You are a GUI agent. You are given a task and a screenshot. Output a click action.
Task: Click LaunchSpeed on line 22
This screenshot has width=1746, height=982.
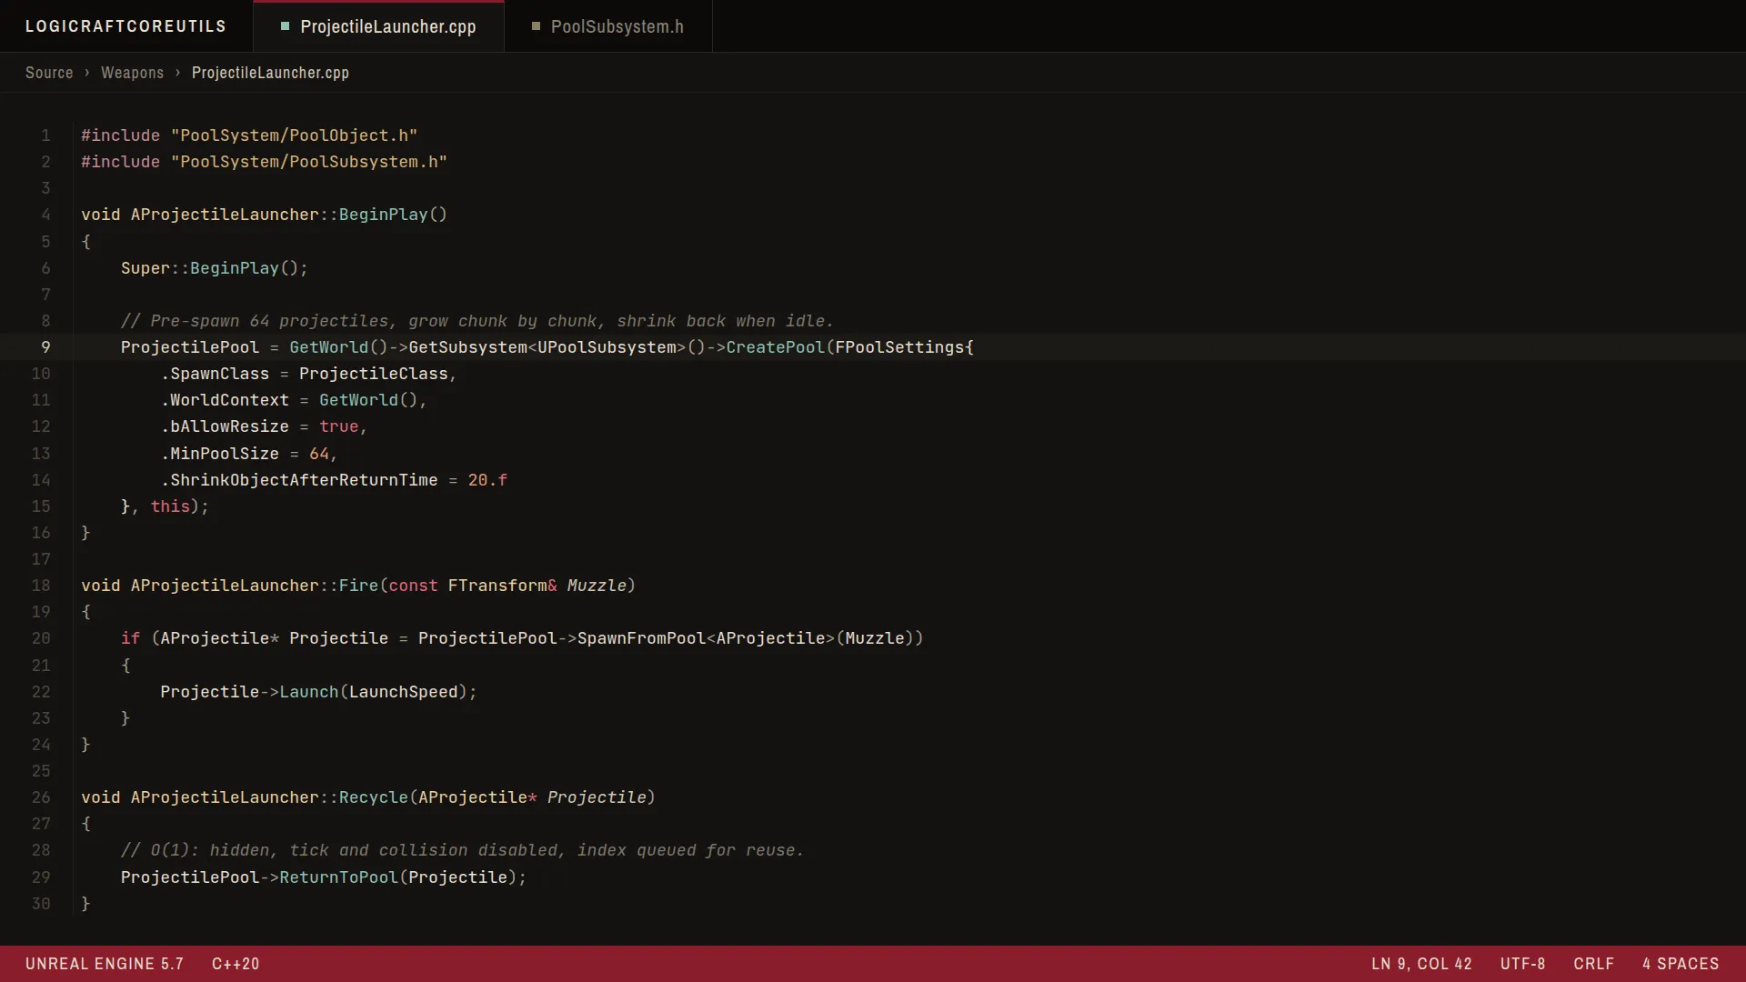pyautogui.click(x=404, y=692)
